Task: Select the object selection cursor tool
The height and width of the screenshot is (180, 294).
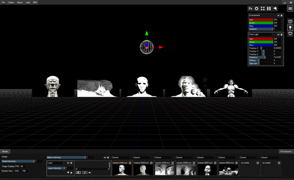Action: pyautogui.click(x=250, y=8)
